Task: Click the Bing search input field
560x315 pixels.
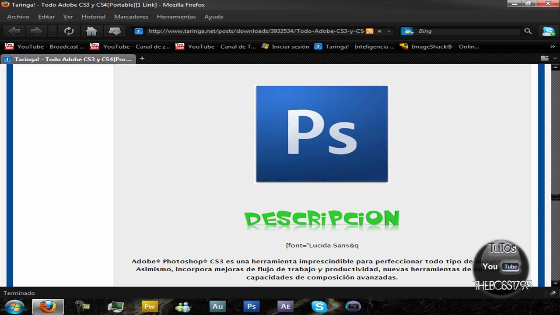Action: pyautogui.click(x=468, y=31)
